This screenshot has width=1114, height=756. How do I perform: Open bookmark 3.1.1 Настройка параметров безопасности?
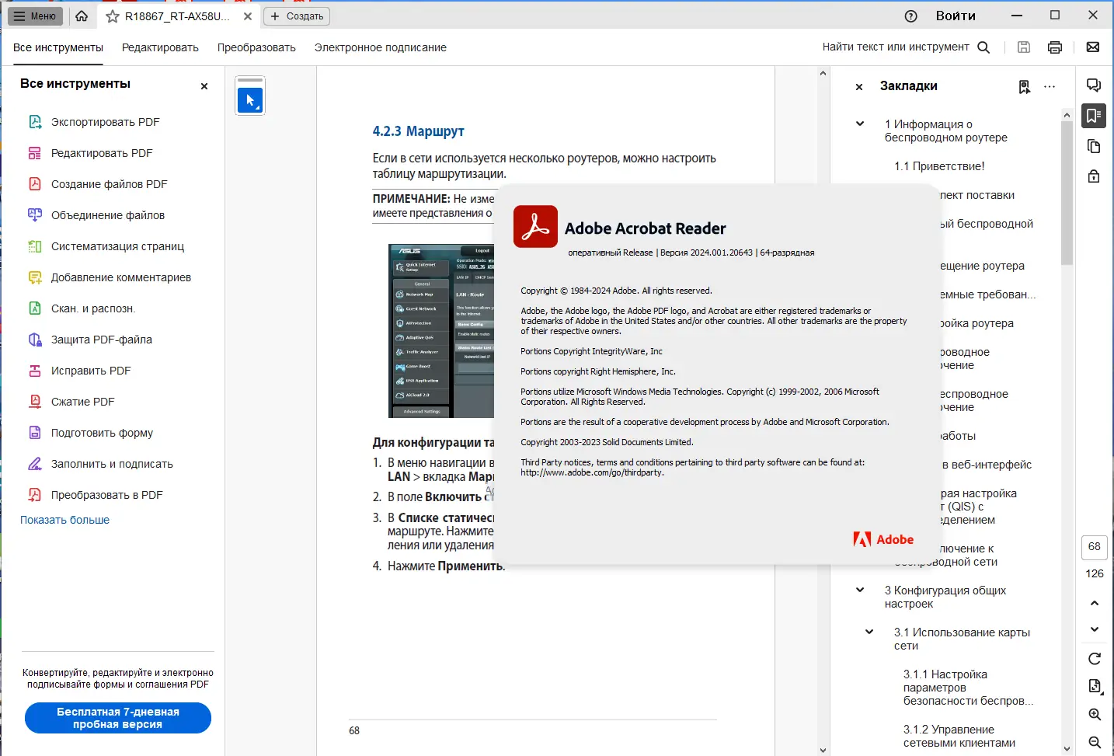968,688
